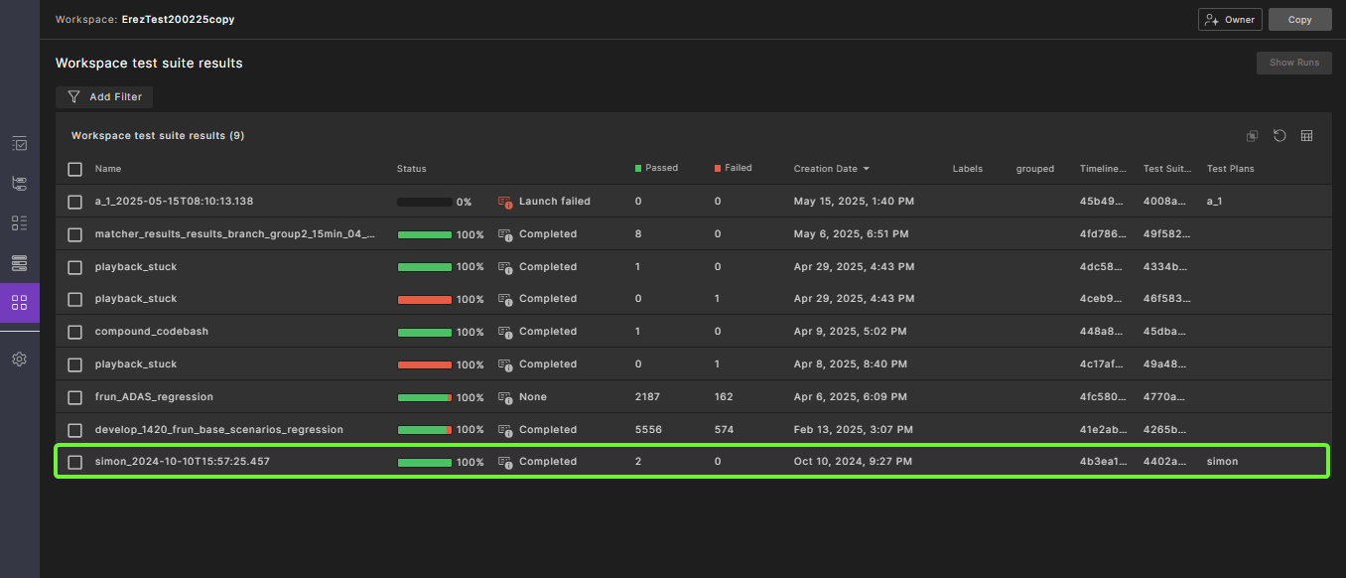
Task: Click the Launch failed status icon
Action: coord(505,202)
